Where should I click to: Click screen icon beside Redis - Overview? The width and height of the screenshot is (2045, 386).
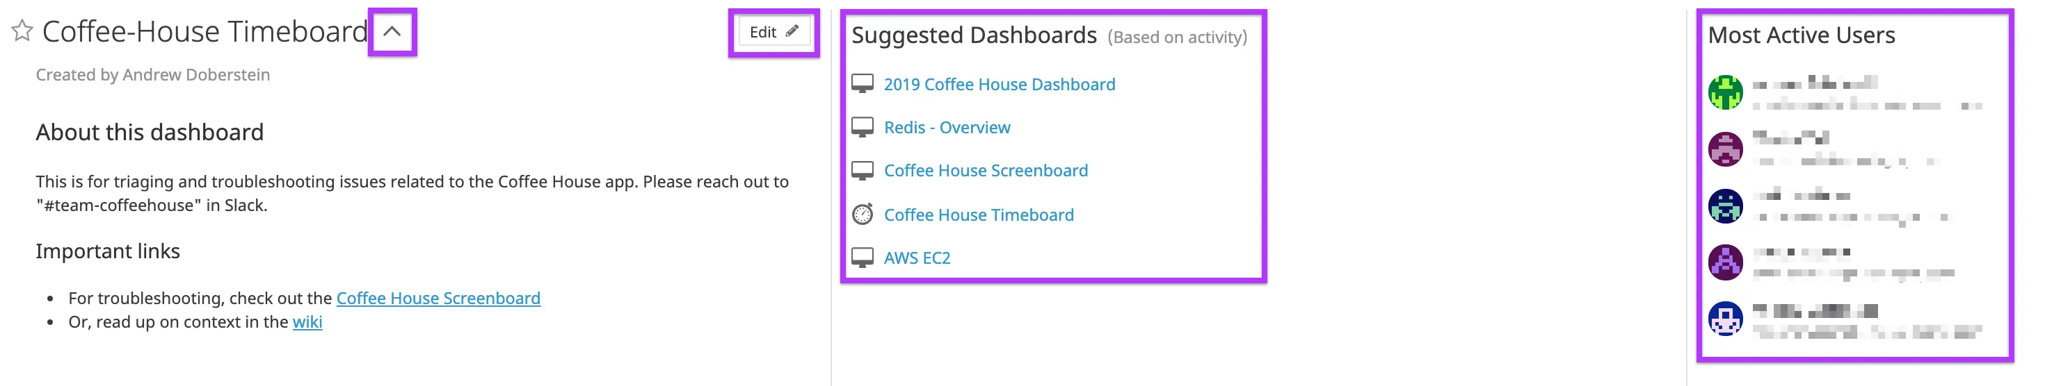(862, 128)
